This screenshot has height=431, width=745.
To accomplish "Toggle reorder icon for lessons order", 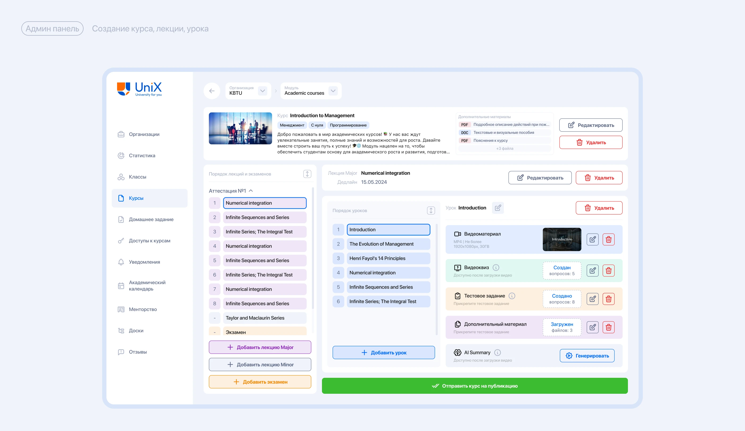I will tap(431, 210).
